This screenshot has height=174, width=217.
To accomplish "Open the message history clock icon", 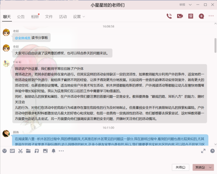I will [x=212, y=151].
